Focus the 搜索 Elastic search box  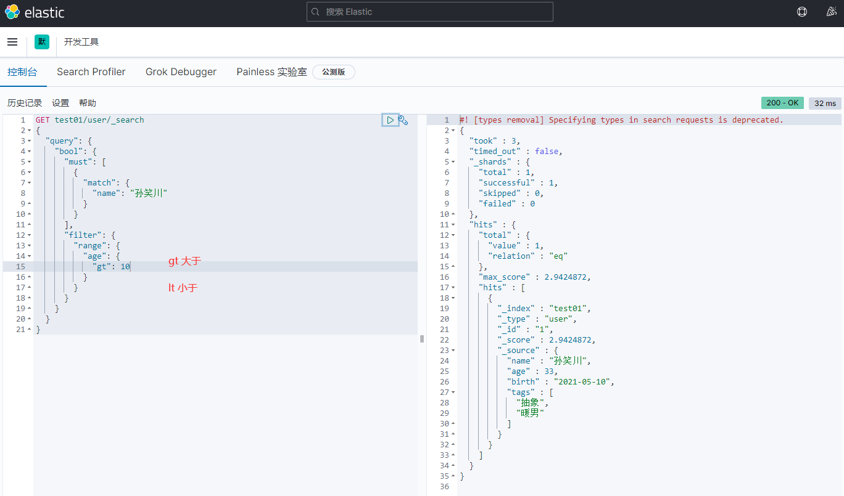click(x=430, y=12)
